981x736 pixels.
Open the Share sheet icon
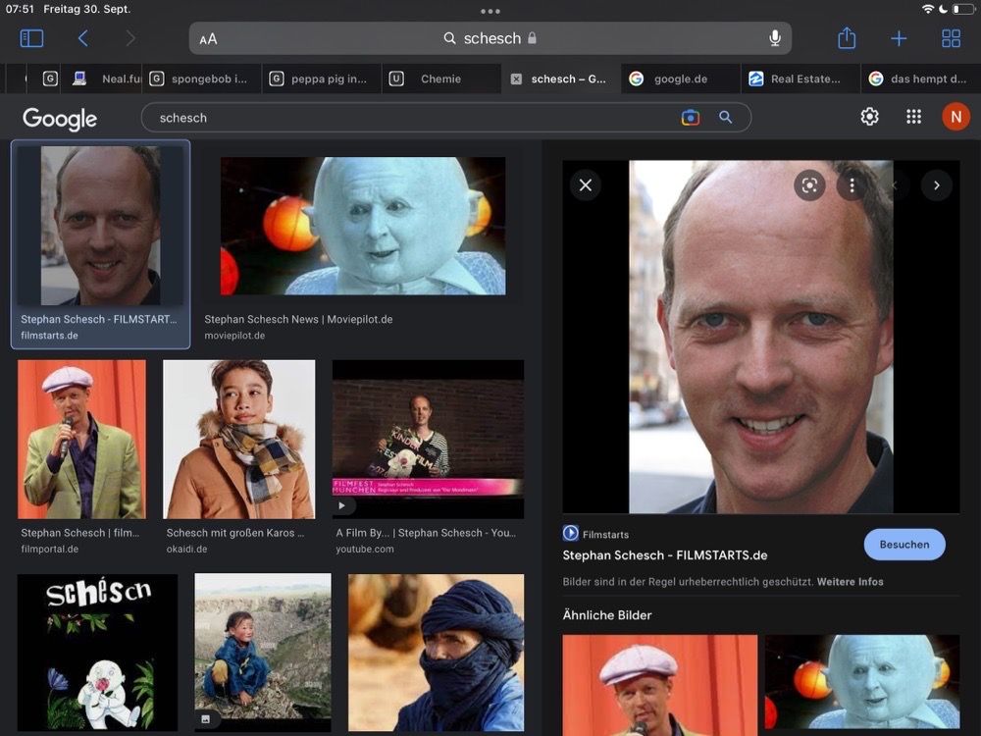click(847, 38)
